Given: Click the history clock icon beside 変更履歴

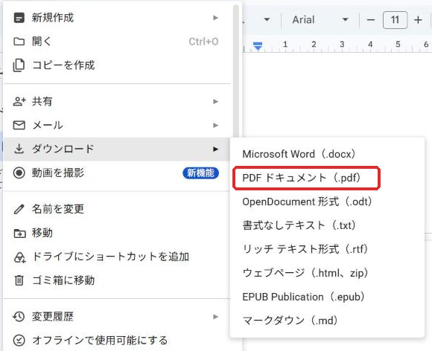Looking at the screenshot, I should (19, 317).
